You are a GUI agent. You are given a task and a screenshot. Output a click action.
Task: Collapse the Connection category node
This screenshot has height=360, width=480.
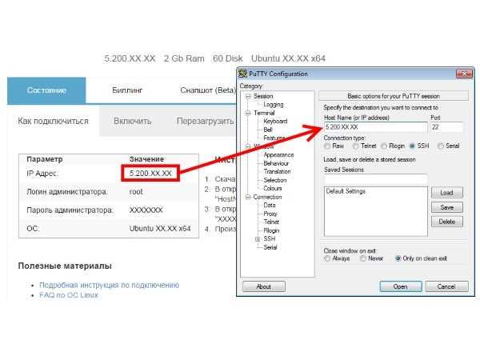coord(248,197)
